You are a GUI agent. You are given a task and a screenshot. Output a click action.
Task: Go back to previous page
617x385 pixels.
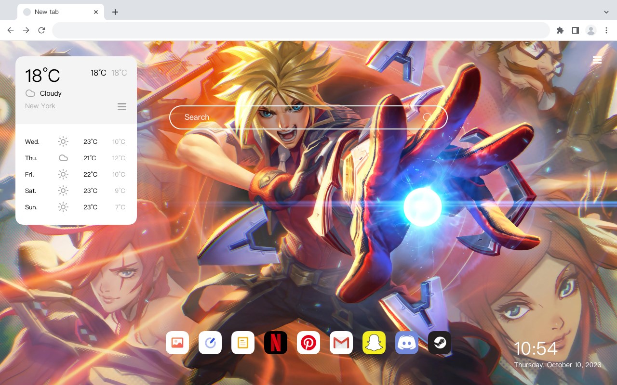11,30
